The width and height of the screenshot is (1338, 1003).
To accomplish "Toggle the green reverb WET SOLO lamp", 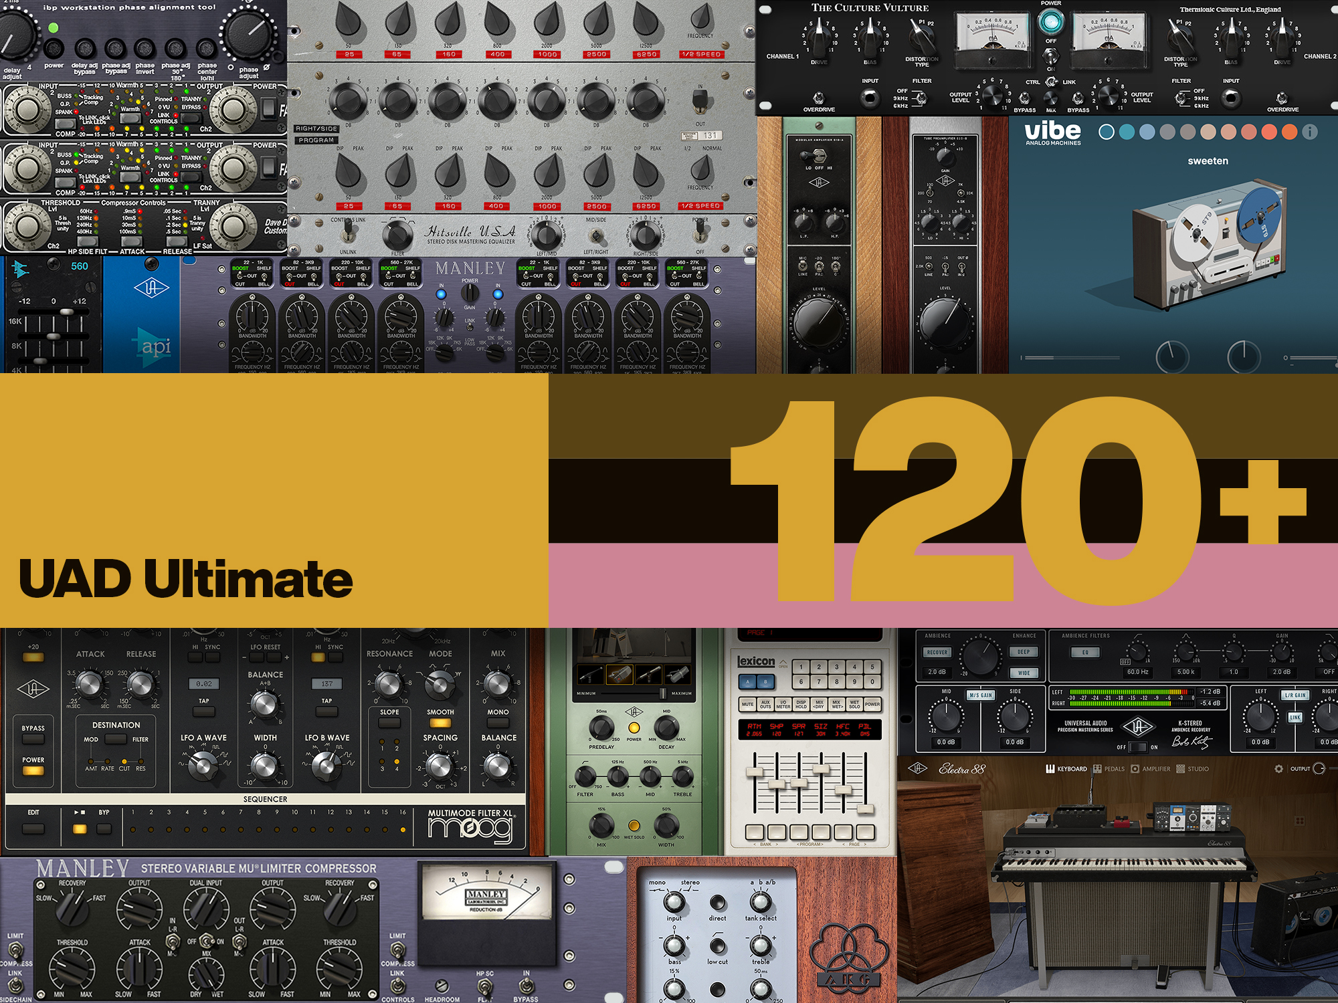I will point(634,826).
